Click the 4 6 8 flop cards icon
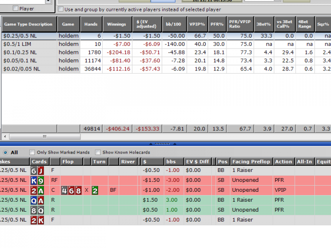 click(71, 190)
